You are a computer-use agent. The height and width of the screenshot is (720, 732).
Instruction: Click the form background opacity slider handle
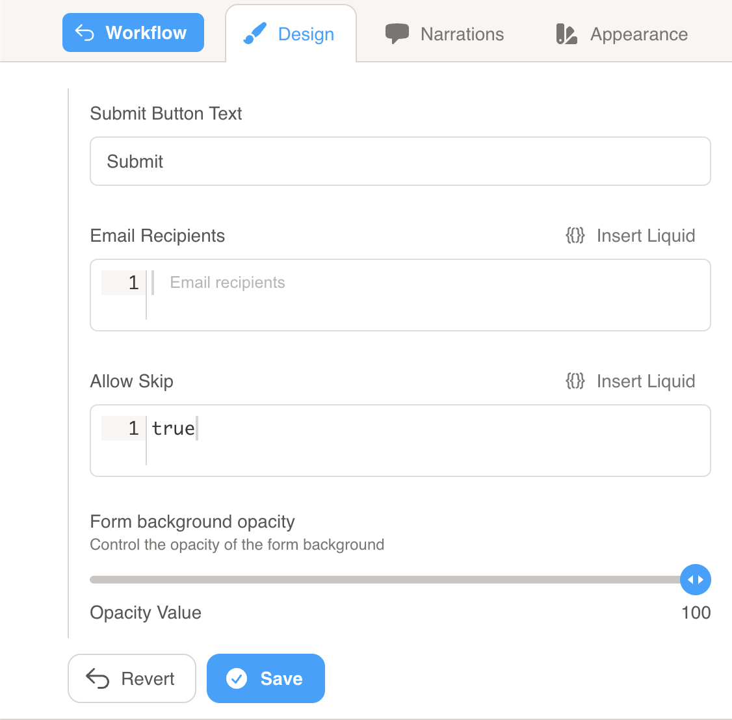click(696, 580)
